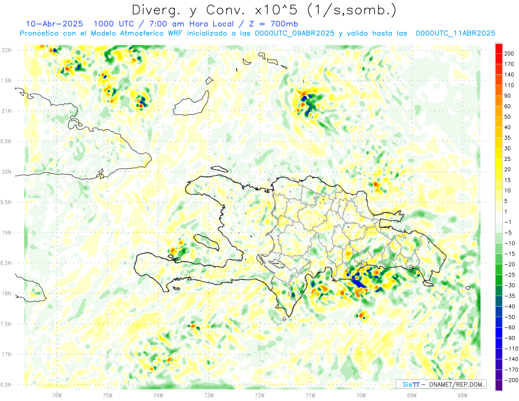Click the color scale value '40'

tap(508, 128)
